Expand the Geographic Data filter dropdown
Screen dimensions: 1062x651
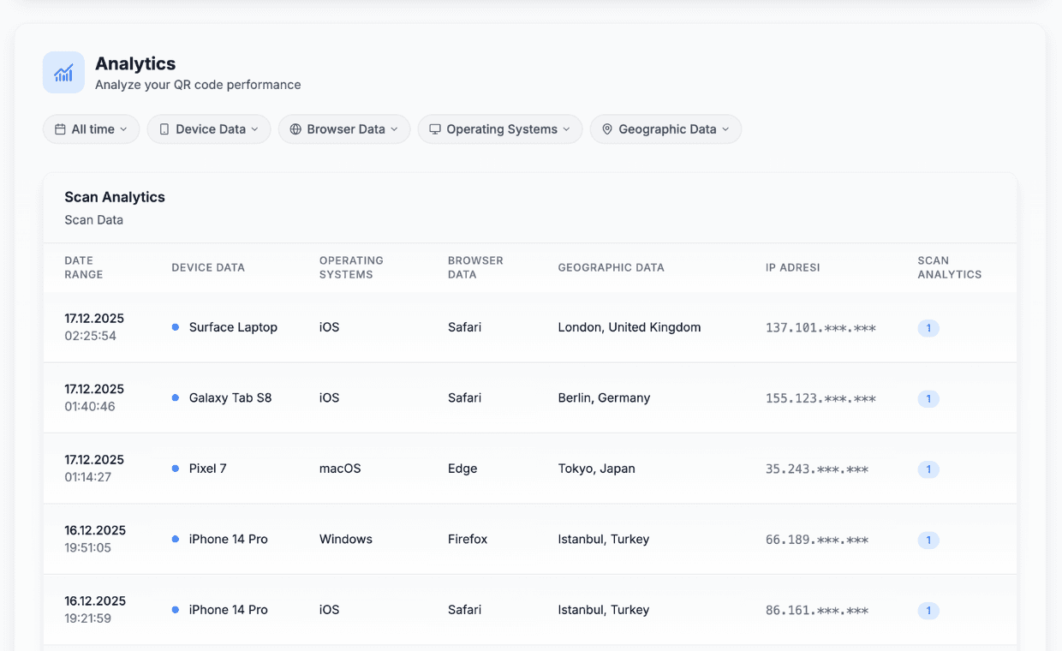tap(665, 129)
